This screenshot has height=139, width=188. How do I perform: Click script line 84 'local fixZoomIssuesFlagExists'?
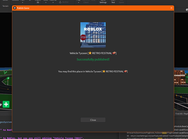(x=157, y=133)
